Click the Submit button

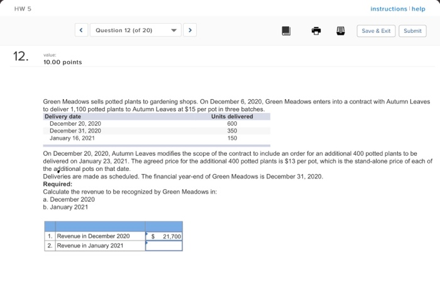[x=412, y=31]
